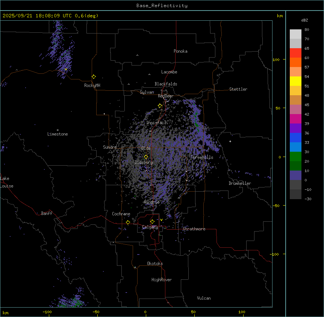
Task: Click the yellow diamond marker near RockyMH
Action: point(94,76)
